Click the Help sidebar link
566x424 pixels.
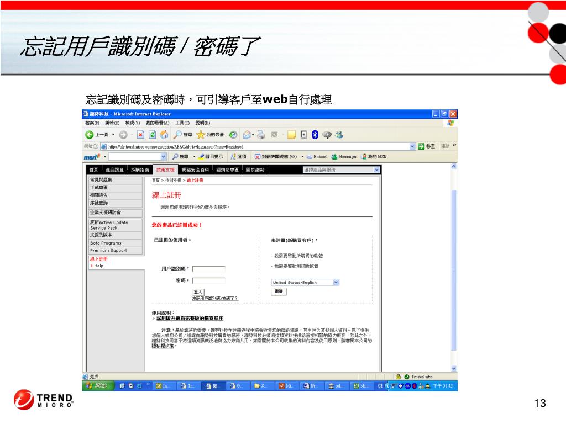click(98, 266)
